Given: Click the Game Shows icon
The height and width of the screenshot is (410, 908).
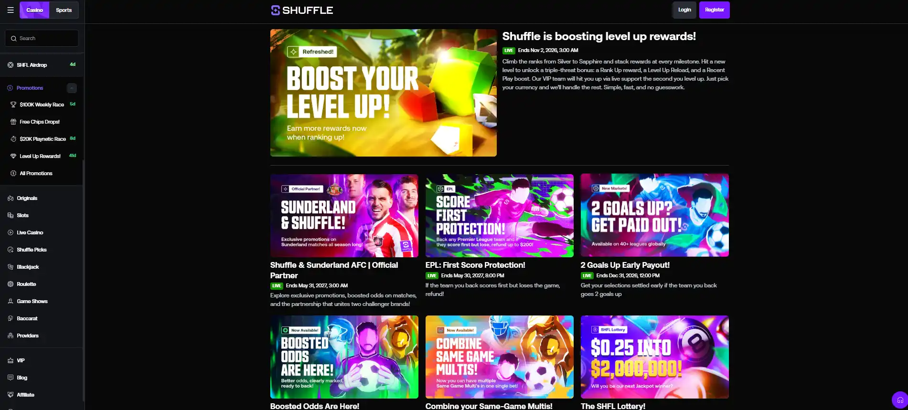Looking at the screenshot, I should [11, 301].
